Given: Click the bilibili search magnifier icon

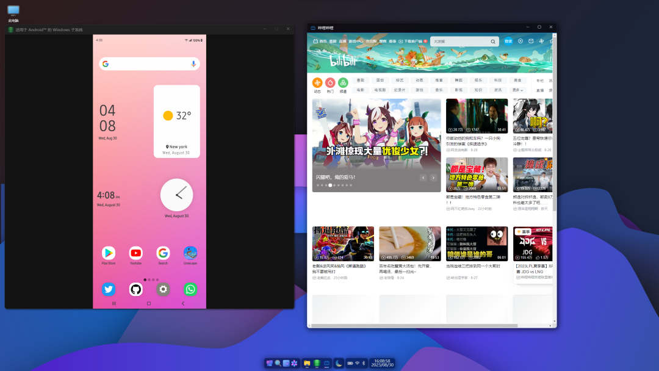Looking at the screenshot, I should point(493,41).
